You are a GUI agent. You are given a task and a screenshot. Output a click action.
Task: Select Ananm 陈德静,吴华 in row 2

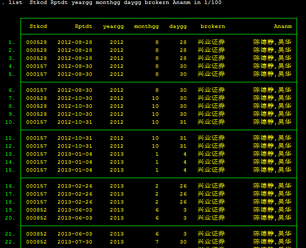pos(272,50)
